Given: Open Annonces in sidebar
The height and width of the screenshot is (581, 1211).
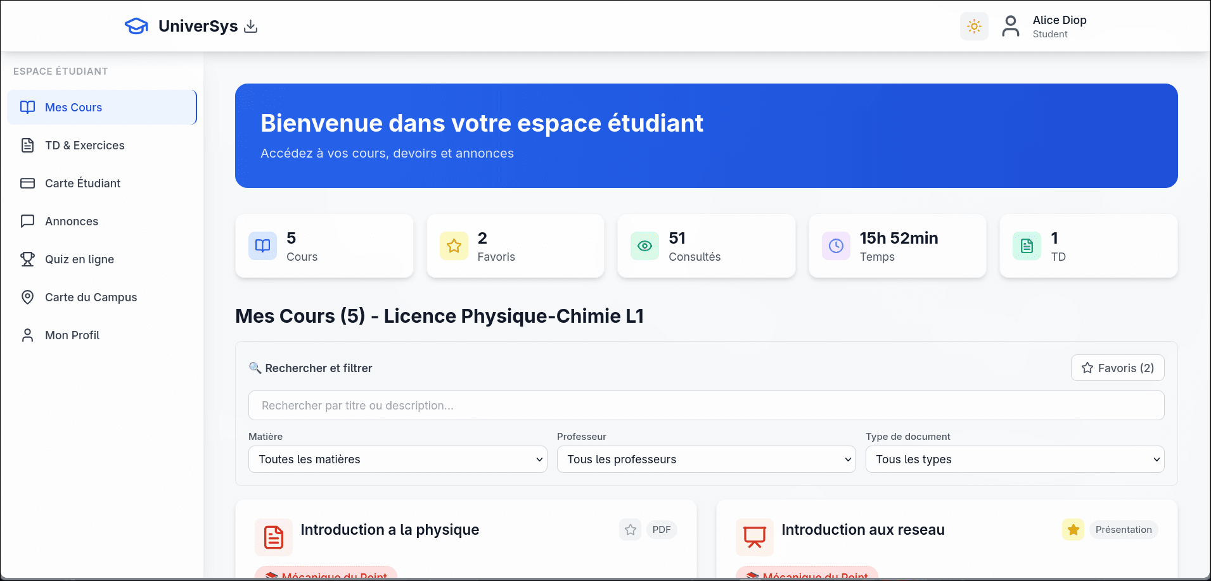Looking at the screenshot, I should [102, 221].
